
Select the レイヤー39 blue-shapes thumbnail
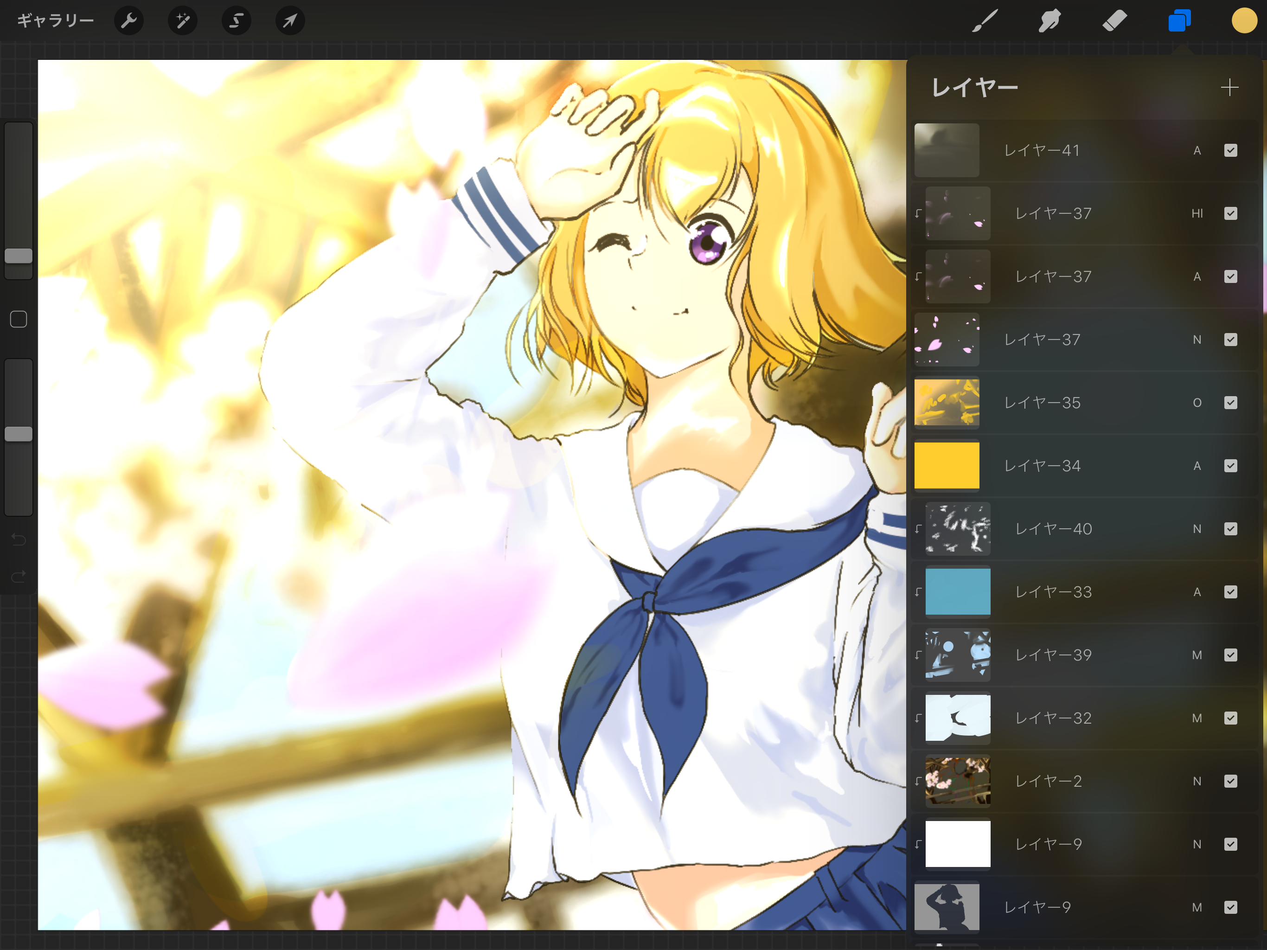pos(958,655)
